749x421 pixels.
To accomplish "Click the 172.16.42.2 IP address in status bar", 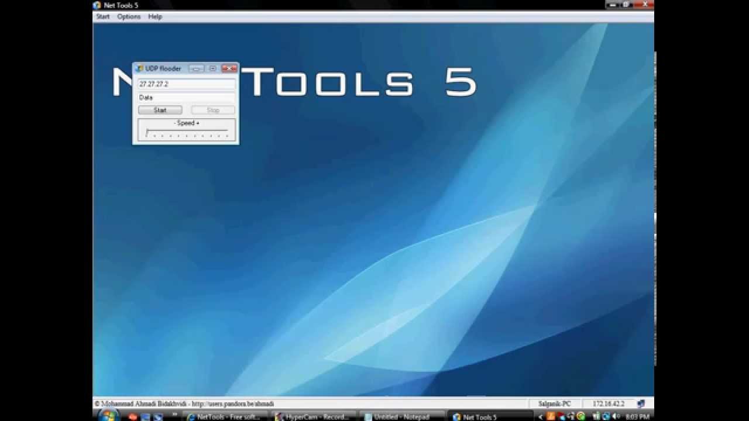I will pos(609,403).
